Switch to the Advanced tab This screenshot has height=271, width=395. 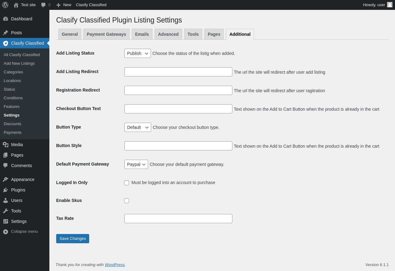(x=168, y=34)
